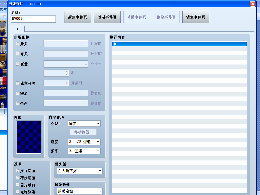Click the diamond marker in the 执行内容 list
The height and width of the screenshot is (195, 260).
115,44
